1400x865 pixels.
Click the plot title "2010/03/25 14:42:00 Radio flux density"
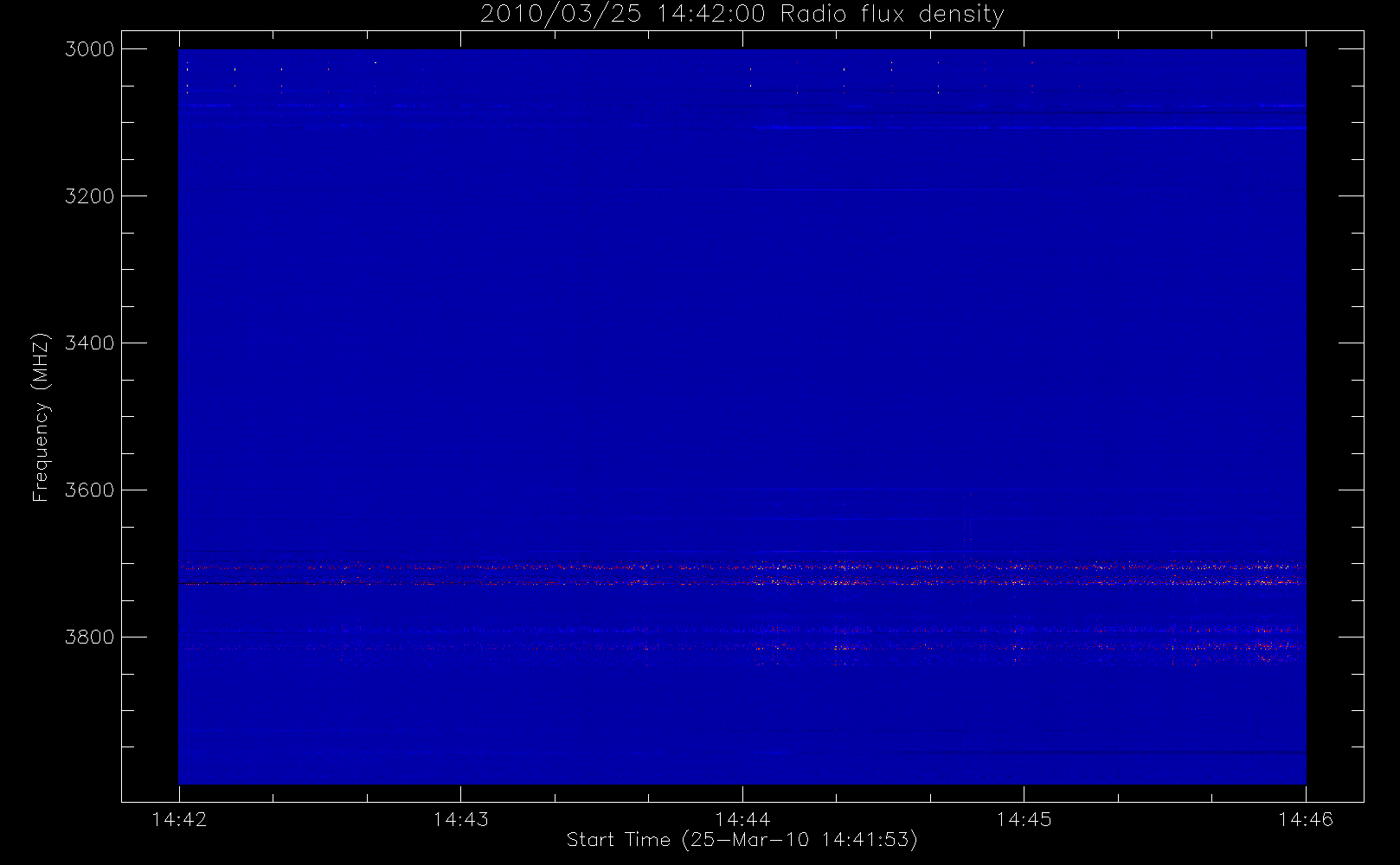pos(742,15)
